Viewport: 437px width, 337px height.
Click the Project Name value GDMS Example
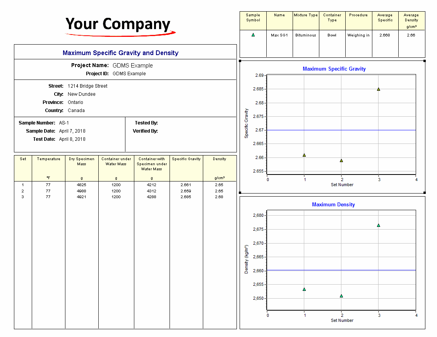(132, 66)
